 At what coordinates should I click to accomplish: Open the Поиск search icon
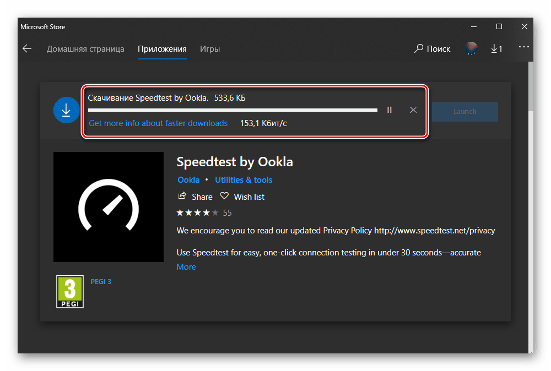419,49
